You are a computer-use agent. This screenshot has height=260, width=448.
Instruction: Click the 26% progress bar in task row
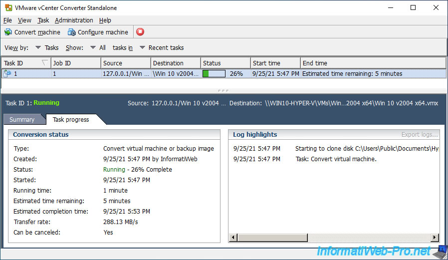pyautogui.click(x=214, y=74)
